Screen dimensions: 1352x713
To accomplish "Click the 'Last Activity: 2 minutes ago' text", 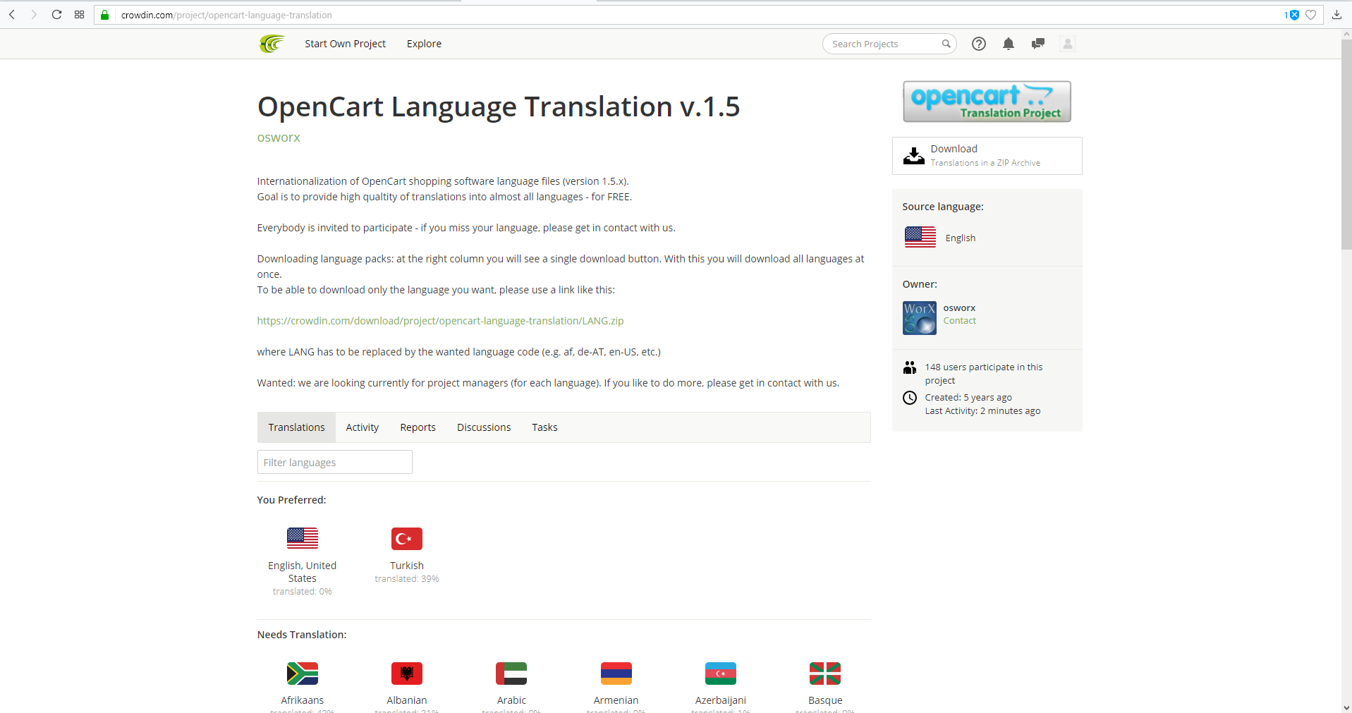I will pyautogui.click(x=982, y=411).
